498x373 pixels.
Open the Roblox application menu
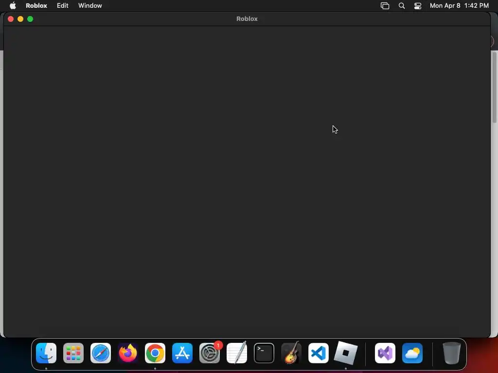pos(36,6)
